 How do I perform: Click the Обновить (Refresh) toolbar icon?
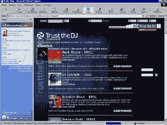43,9
